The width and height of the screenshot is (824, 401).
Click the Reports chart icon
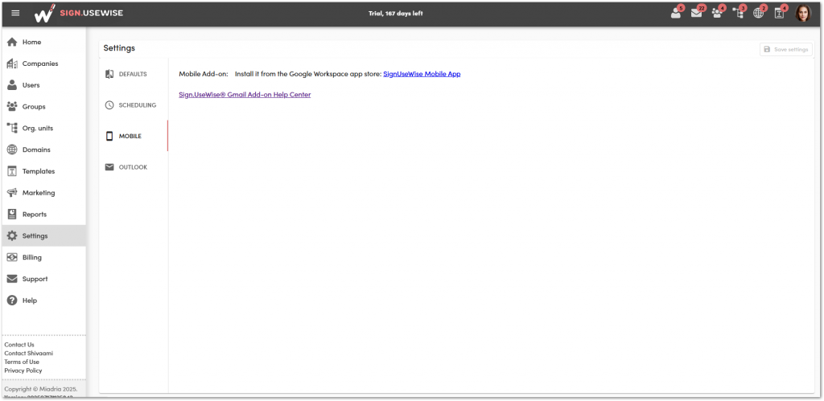coord(12,214)
